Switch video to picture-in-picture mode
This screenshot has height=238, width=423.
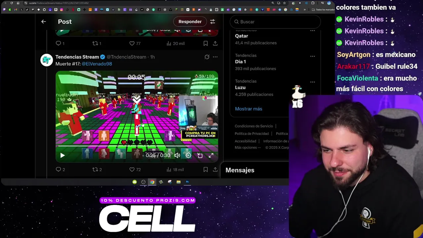coord(200,155)
